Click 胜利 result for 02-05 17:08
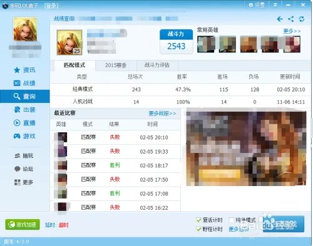The image size is (313, 246). point(115,194)
